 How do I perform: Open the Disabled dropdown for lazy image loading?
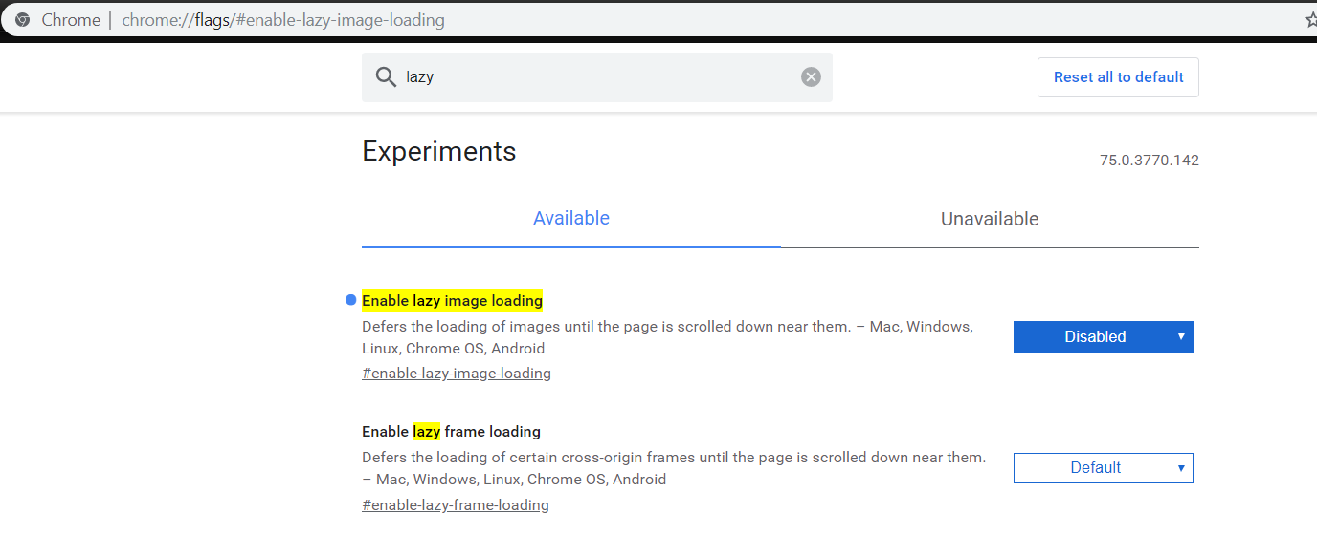pos(1103,336)
